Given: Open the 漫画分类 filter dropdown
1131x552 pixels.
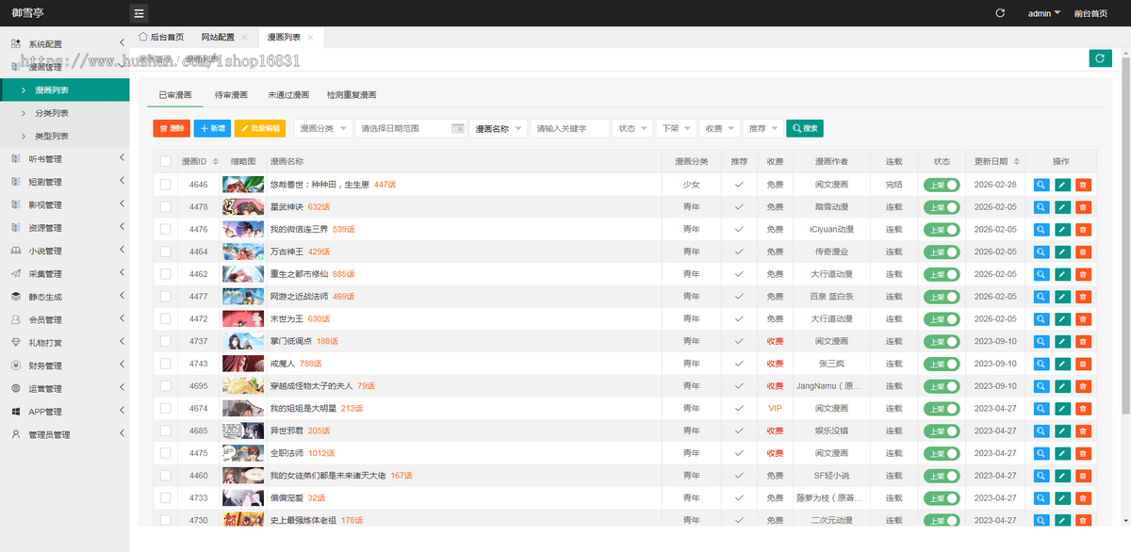Looking at the screenshot, I should (x=324, y=128).
